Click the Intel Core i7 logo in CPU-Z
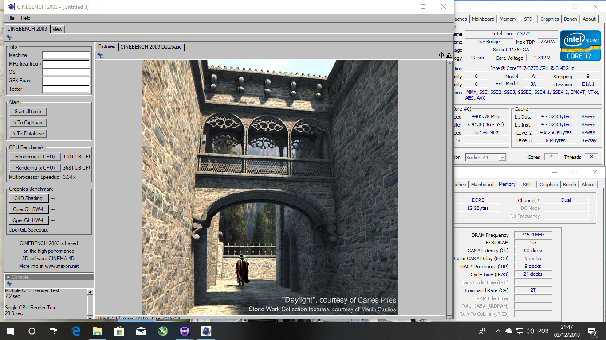The image size is (606, 340). [x=580, y=45]
